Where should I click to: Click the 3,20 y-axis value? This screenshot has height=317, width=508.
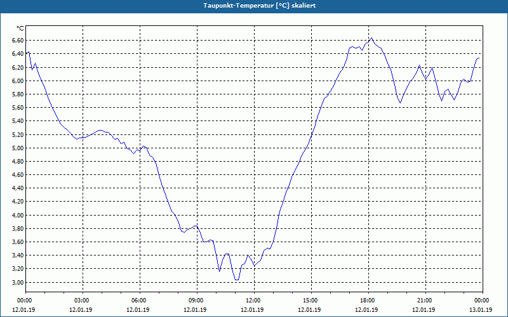click(18, 269)
